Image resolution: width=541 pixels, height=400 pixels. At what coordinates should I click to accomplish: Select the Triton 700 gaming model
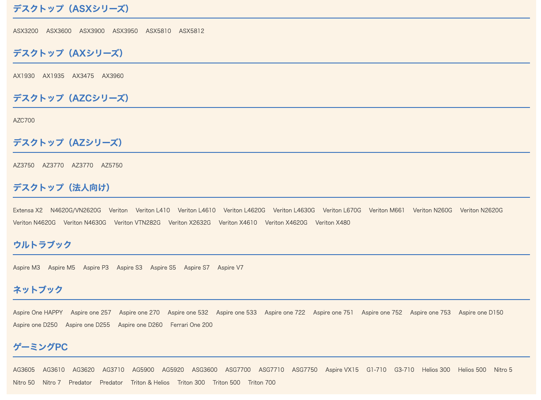coord(262,382)
